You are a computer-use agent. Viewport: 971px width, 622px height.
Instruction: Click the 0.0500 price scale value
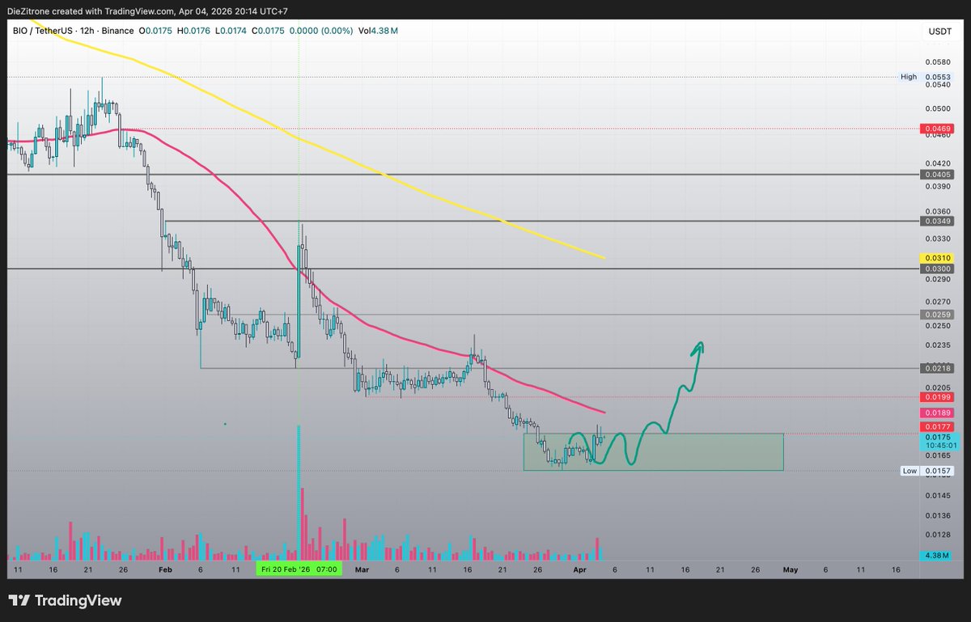[937, 108]
